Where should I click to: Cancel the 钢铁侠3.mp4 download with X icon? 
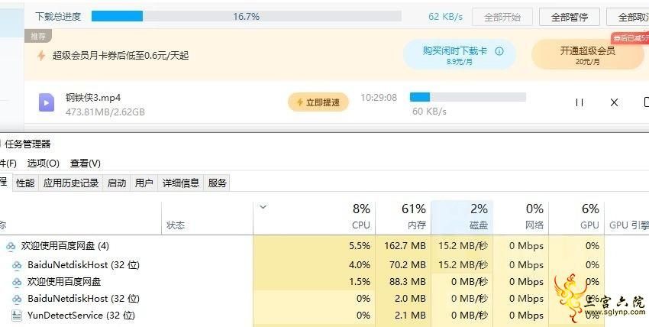[x=614, y=102]
